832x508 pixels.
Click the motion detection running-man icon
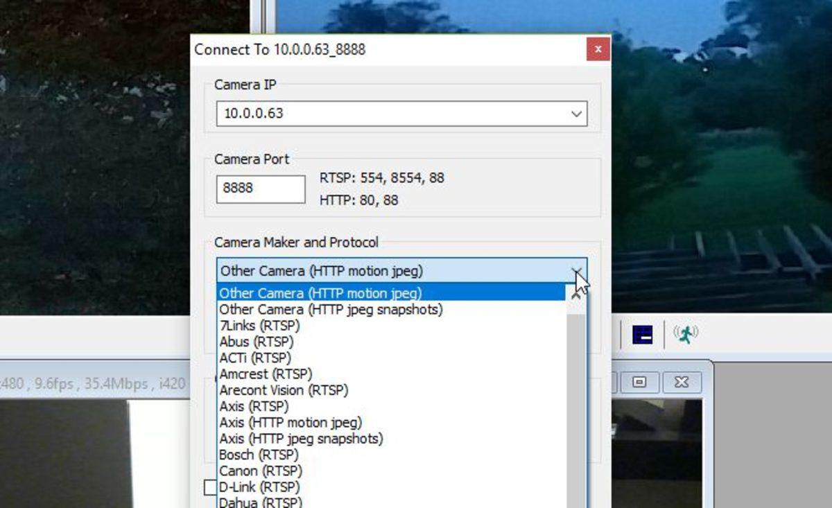click(x=686, y=335)
